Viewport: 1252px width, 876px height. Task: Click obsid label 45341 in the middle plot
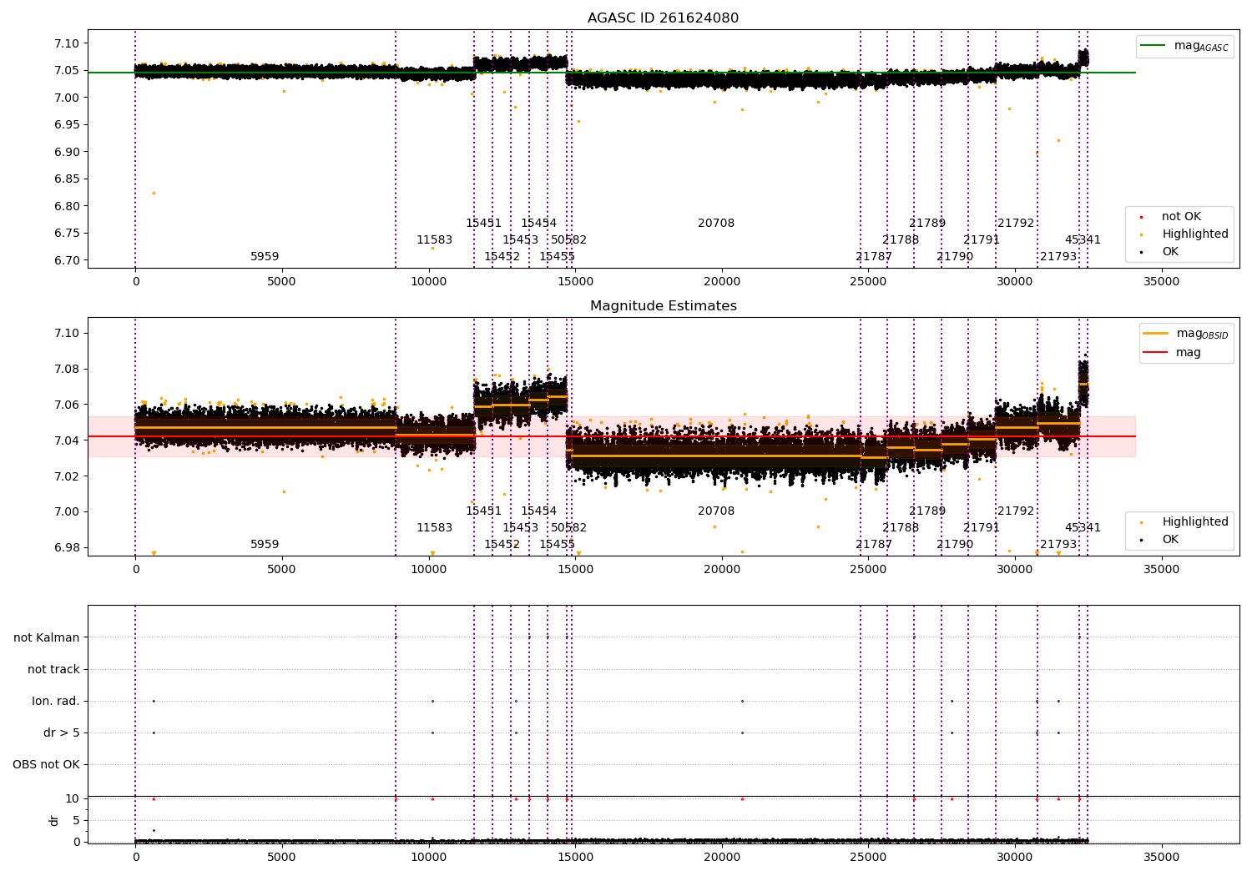[x=1083, y=528]
